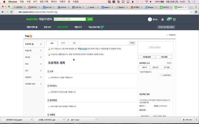Open the Wi-Fi status menu

click(x=147, y=2)
